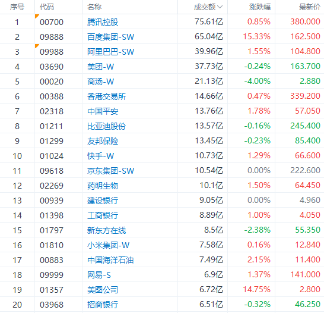
Task: Click the 名称 column header
Action: [x=94, y=7]
